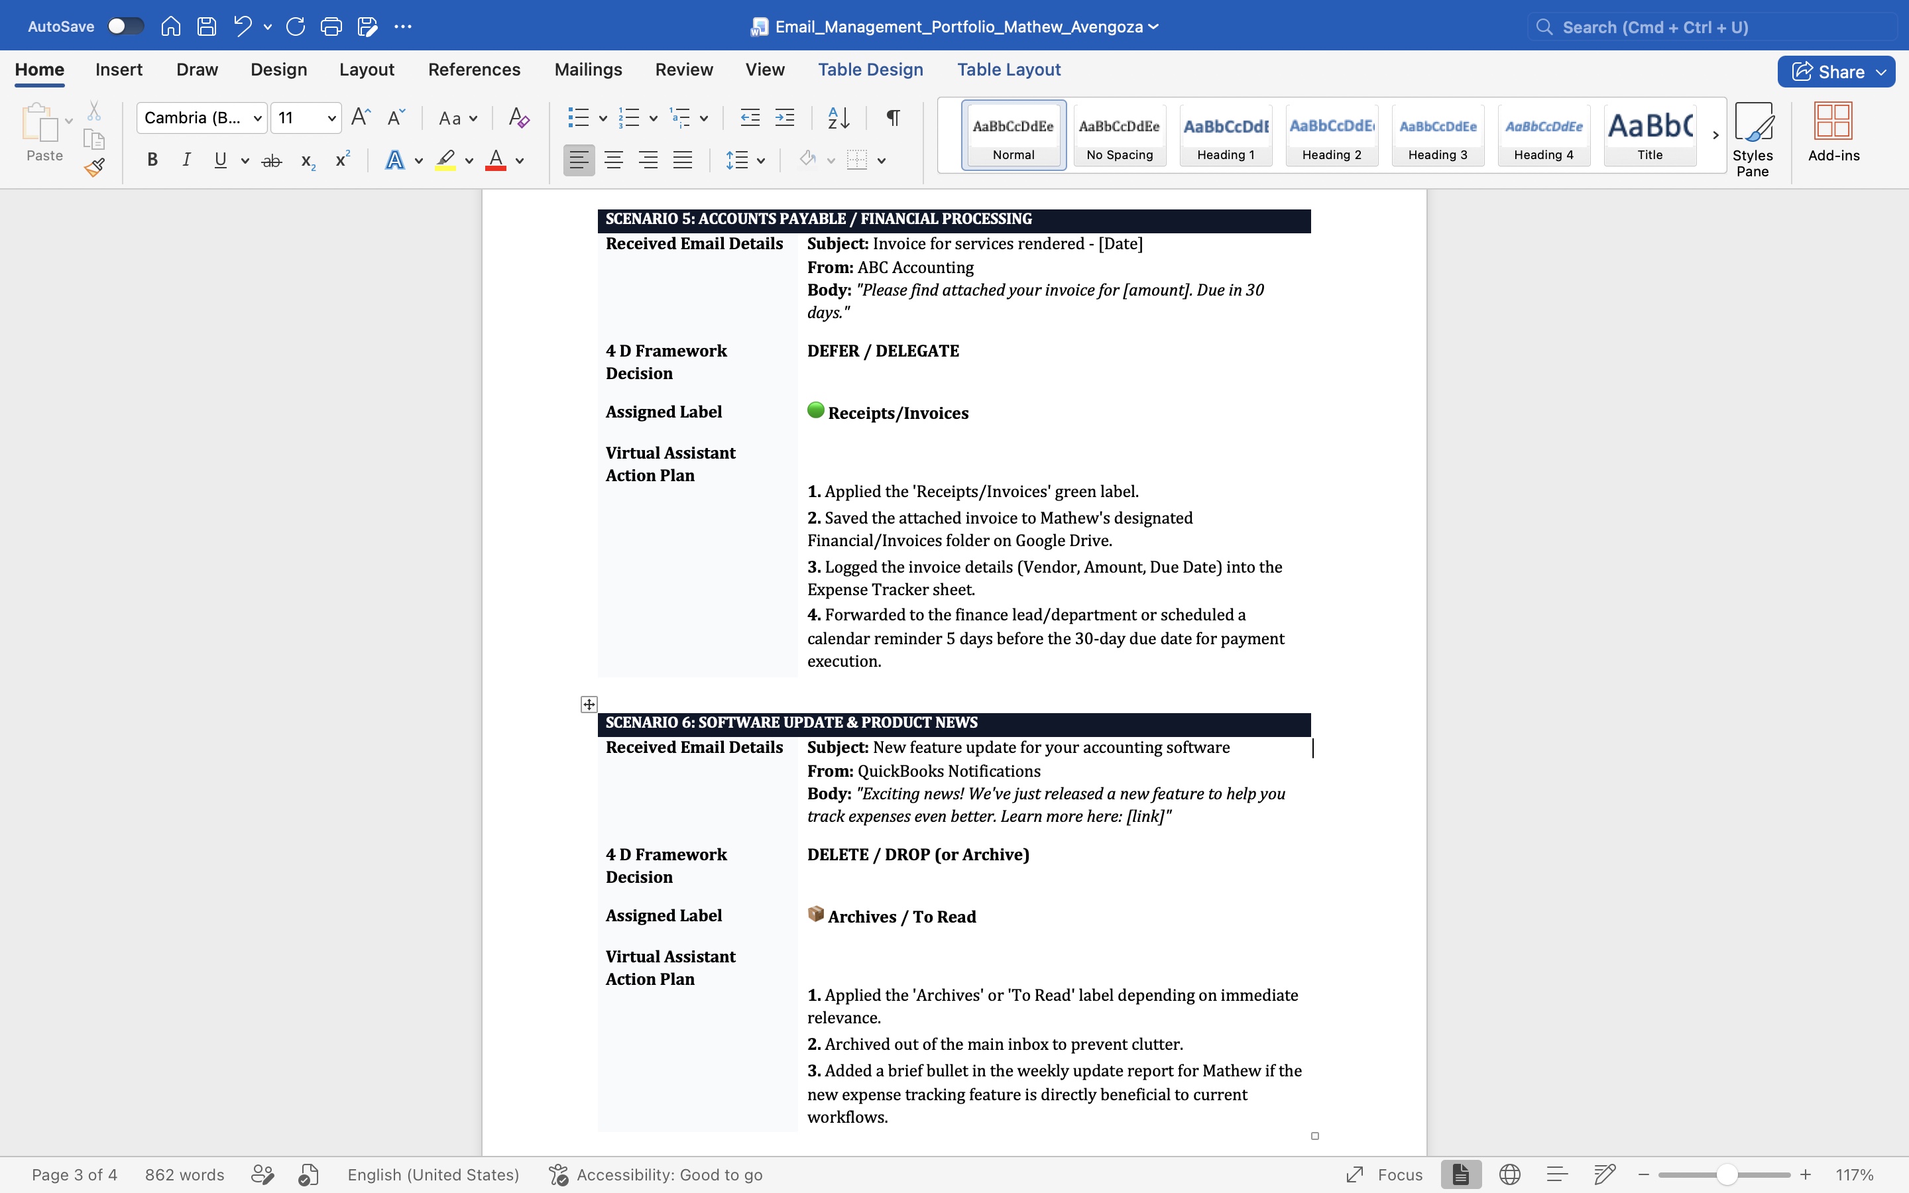Open the Share dropdown arrow
Screen dimensions: 1909x1193
tap(1881, 72)
